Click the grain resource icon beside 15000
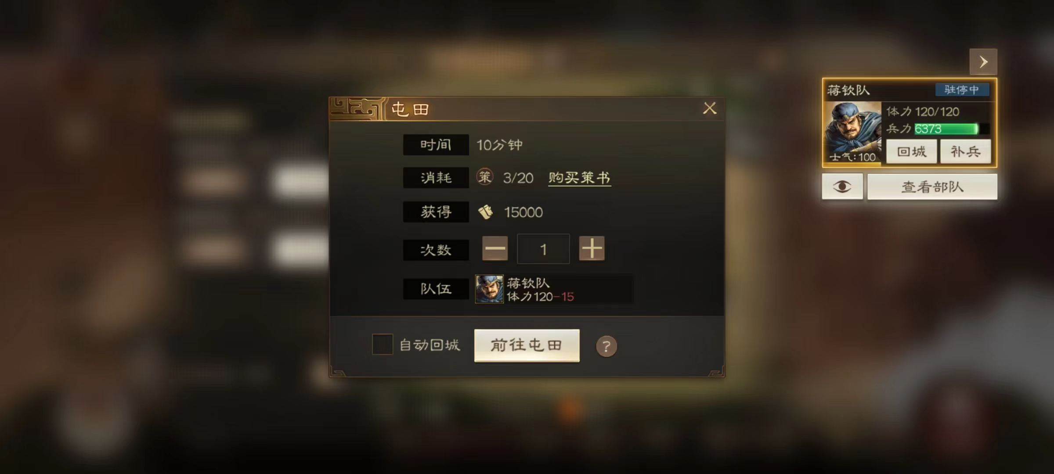Viewport: 1054px width, 474px height. [x=485, y=212]
